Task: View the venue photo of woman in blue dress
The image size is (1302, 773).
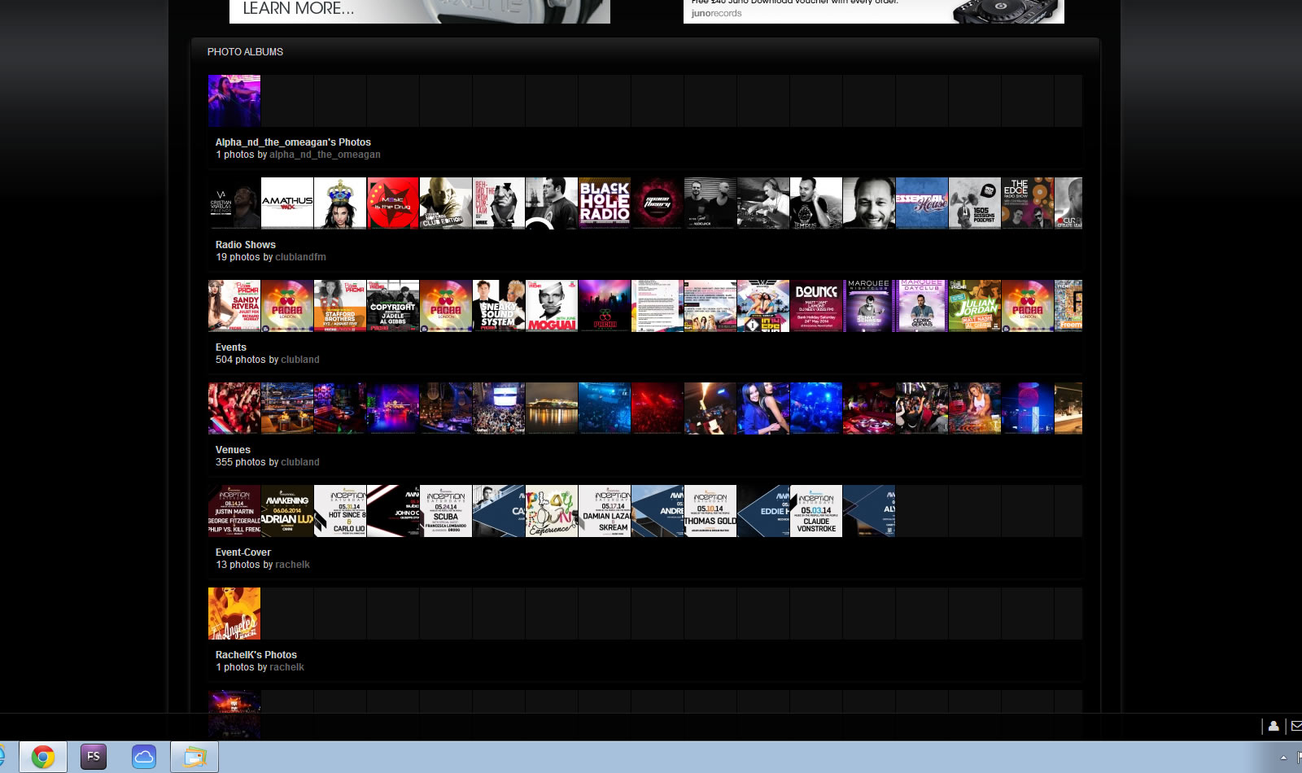Action: pyautogui.click(x=763, y=408)
